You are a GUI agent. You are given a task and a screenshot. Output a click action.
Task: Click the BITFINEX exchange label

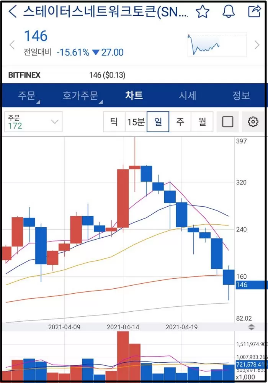pos(25,75)
